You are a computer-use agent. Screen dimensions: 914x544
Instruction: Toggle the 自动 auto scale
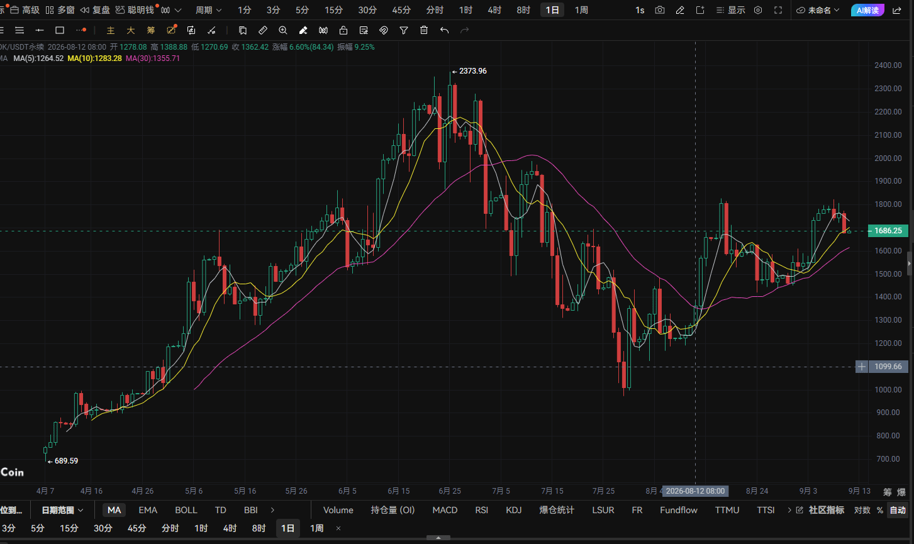tap(898, 510)
